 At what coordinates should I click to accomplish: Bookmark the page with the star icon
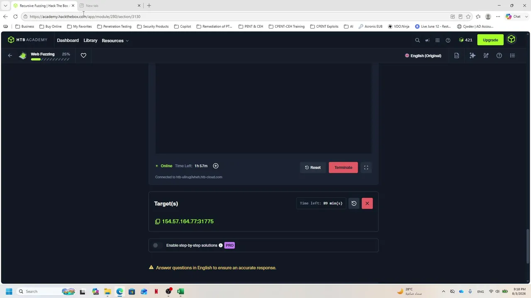click(x=468, y=17)
